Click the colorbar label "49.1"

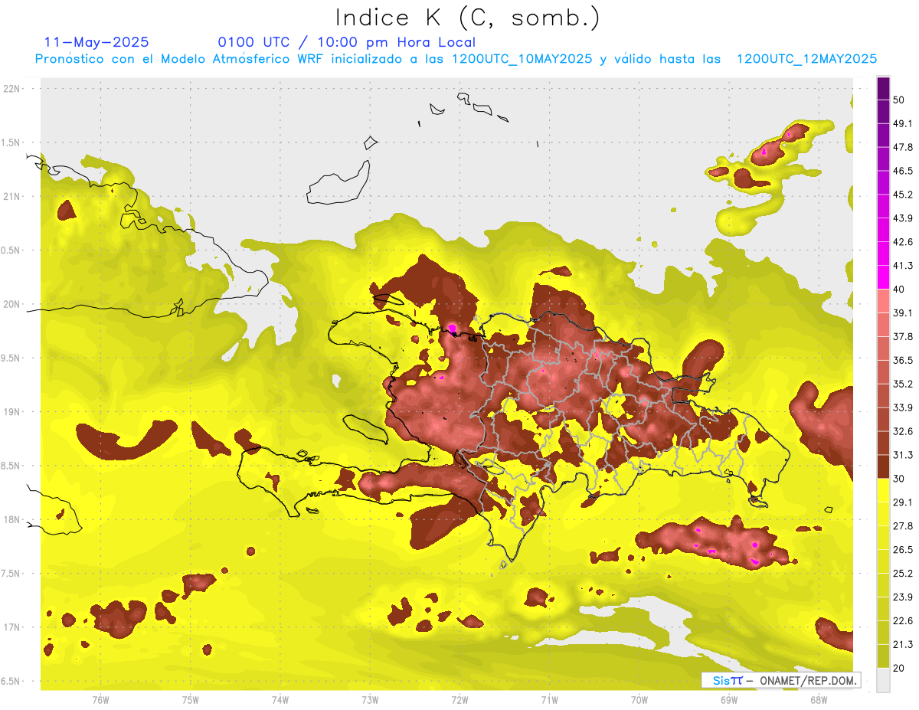click(x=903, y=124)
